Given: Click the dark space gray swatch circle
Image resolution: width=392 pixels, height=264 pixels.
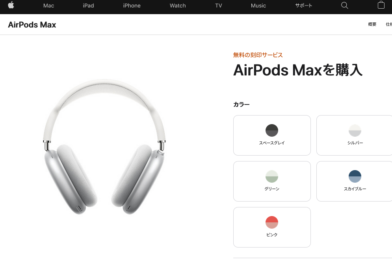Looking at the screenshot, I should (272, 130).
